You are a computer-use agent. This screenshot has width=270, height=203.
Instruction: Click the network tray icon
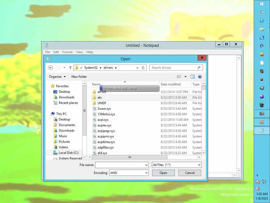(264, 182)
